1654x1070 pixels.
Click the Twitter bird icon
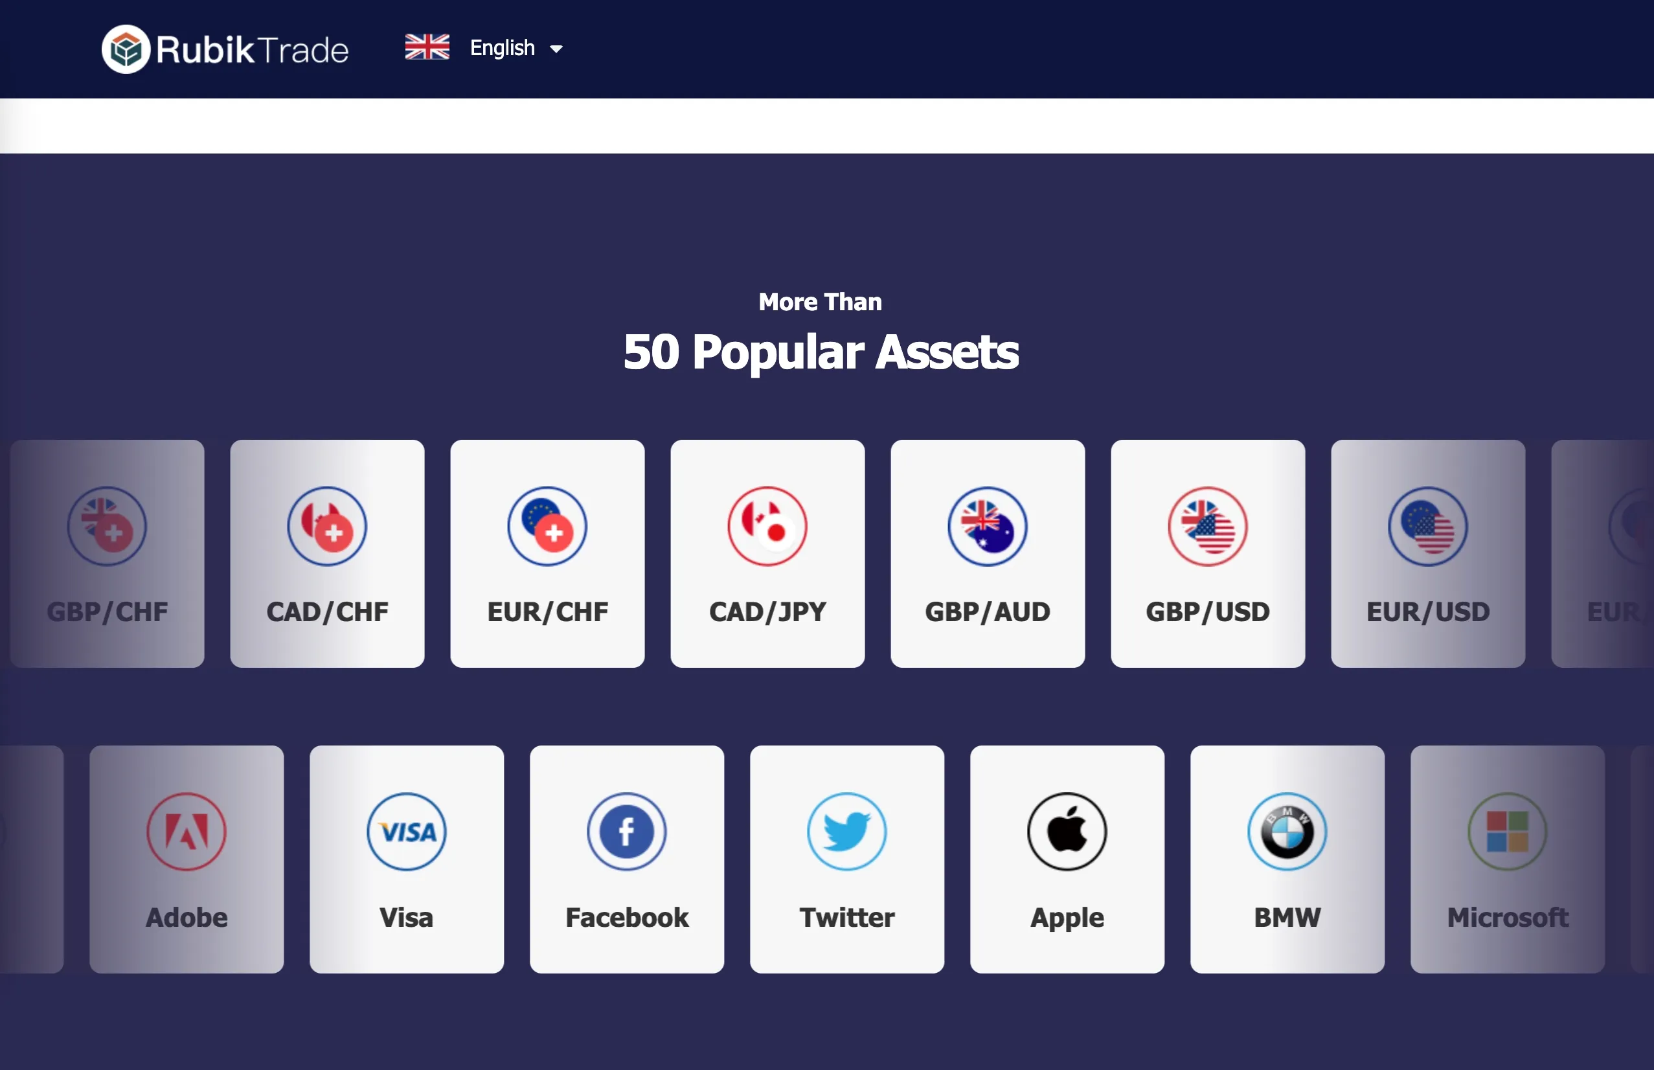click(847, 832)
